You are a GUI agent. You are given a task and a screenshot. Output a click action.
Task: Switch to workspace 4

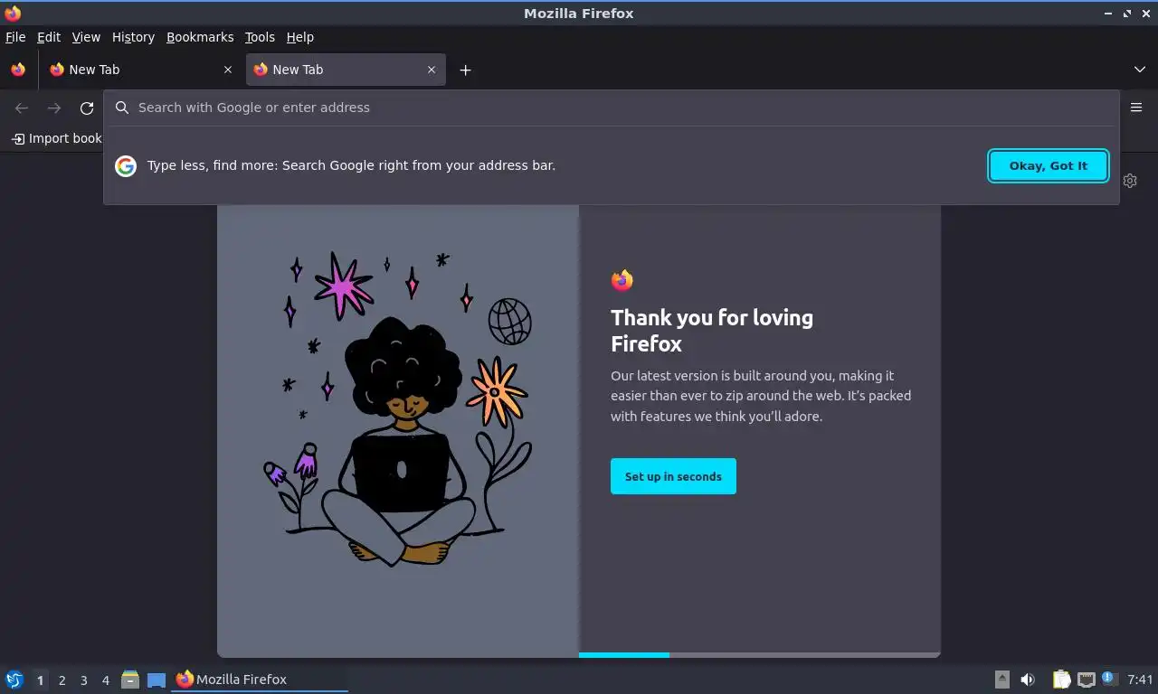click(x=105, y=680)
